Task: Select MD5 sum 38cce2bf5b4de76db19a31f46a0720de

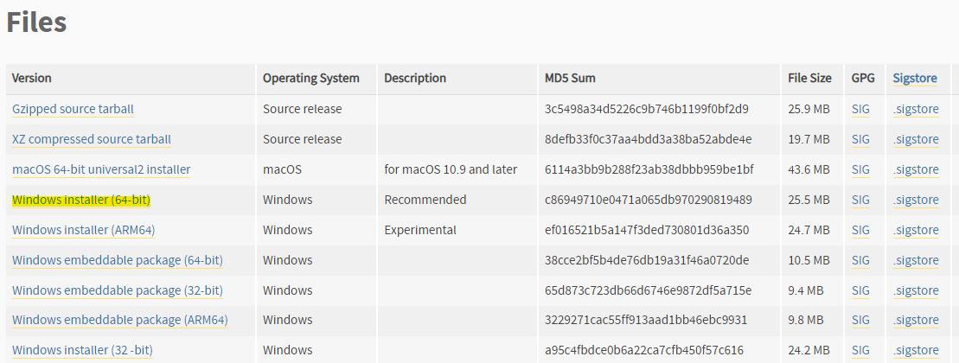Action: click(x=647, y=260)
